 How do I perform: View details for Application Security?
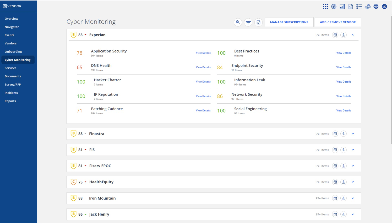click(203, 53)
